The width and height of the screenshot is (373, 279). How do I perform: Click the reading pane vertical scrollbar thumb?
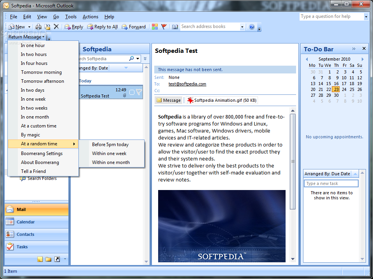(293, 162)
